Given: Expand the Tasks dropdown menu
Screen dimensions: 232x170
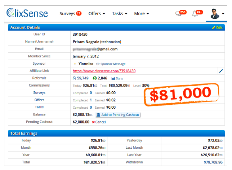Looking at the screenshot, I should [120, 14].
